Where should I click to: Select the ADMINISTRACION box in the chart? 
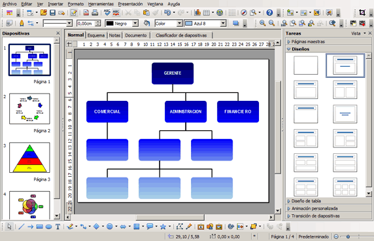[186, 111]
